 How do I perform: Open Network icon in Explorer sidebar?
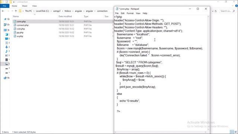click(5, 78)
